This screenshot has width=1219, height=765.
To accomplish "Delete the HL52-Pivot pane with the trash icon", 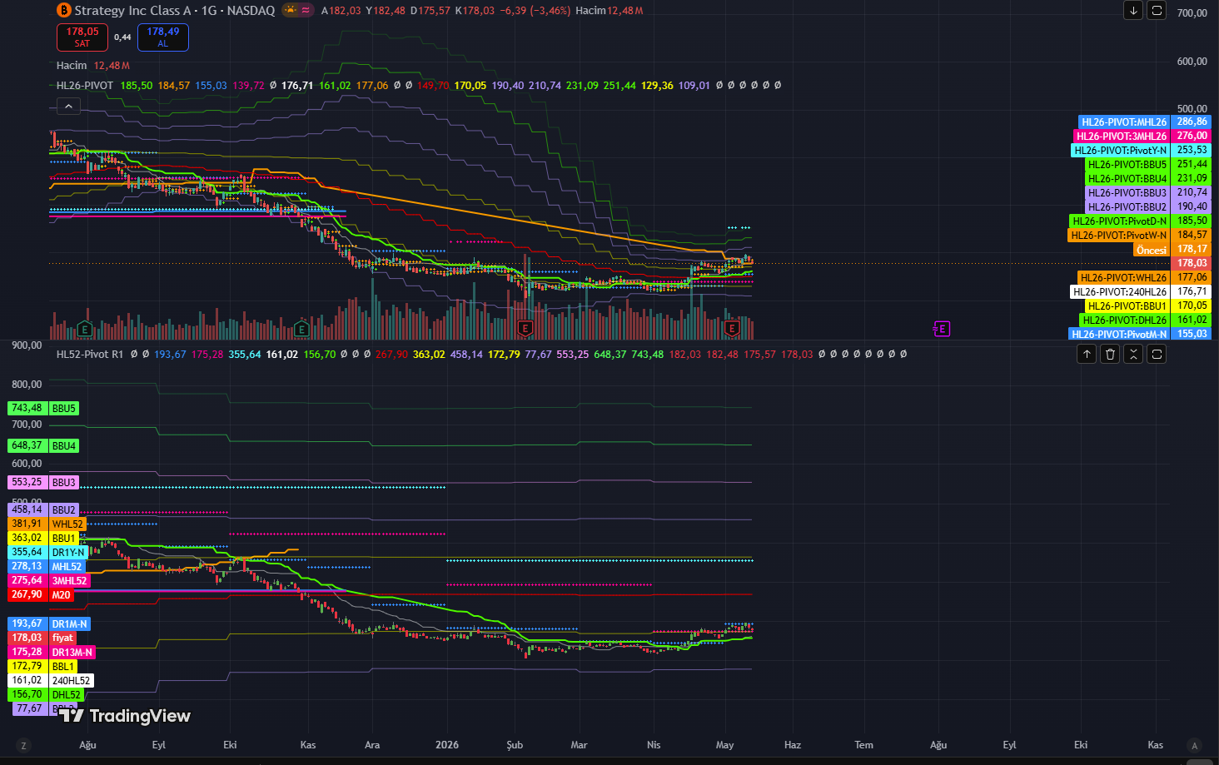I will point(1110,354).
